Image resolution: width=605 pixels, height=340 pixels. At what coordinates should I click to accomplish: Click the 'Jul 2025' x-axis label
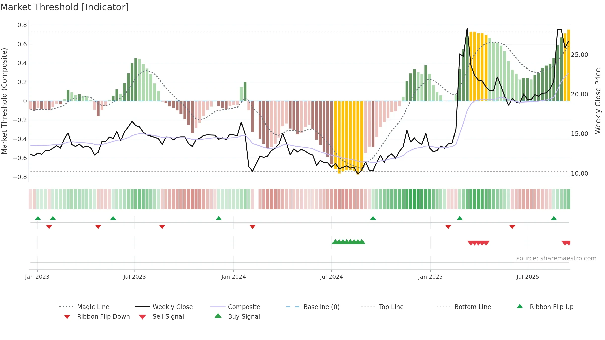point(528,277)
